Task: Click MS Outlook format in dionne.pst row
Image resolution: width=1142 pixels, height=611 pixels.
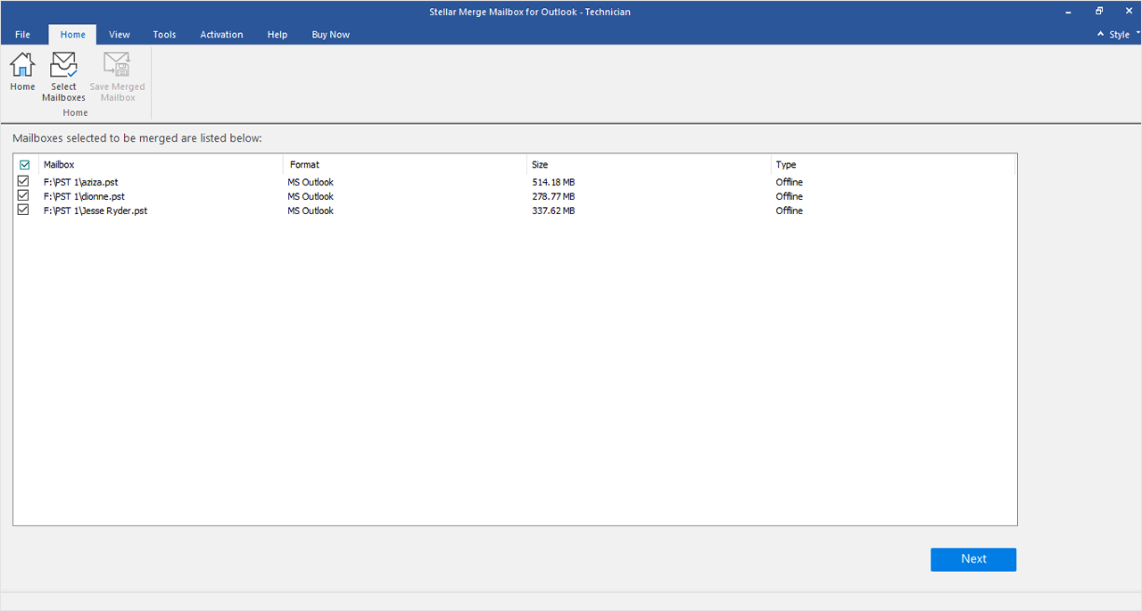Action: [310, 196]
